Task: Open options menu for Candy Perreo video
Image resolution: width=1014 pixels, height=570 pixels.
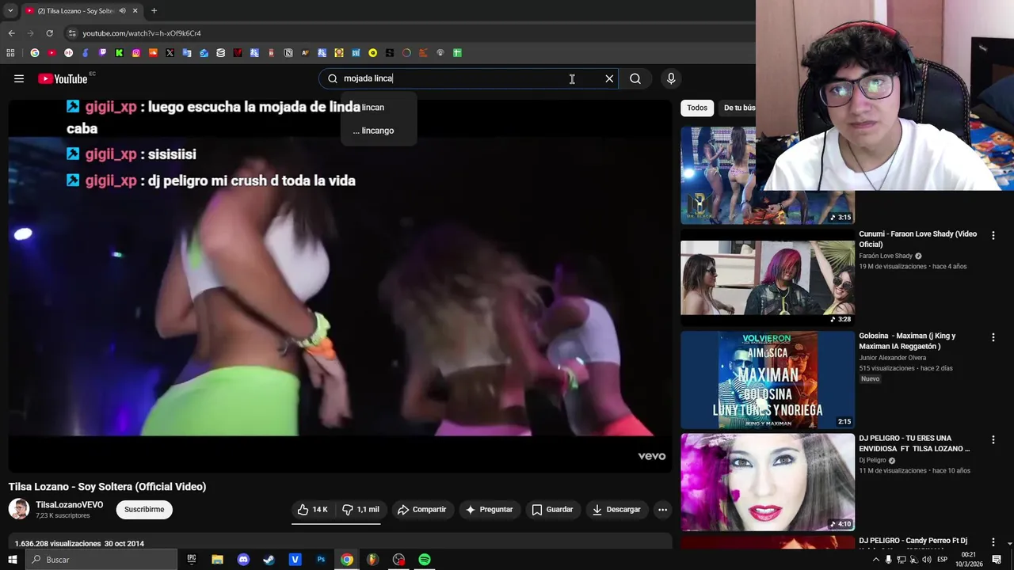Action: (x=993, y=541)
